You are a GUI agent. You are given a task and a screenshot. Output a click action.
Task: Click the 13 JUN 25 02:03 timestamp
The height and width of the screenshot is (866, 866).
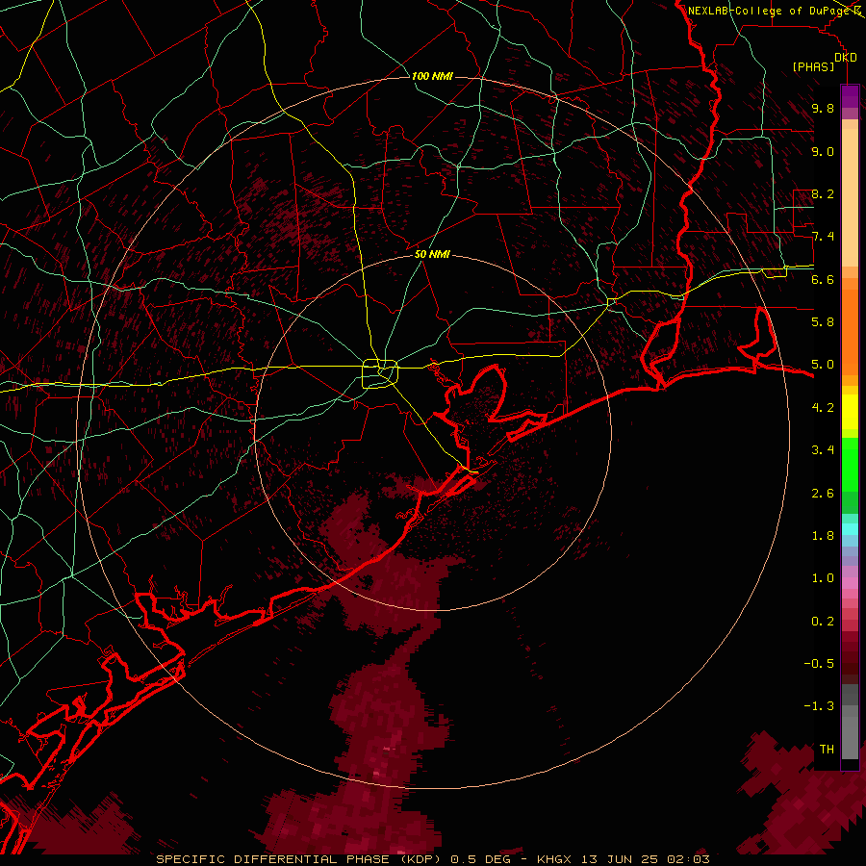644,859
